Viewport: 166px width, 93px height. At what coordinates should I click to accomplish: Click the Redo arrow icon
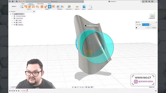point(23,2)
